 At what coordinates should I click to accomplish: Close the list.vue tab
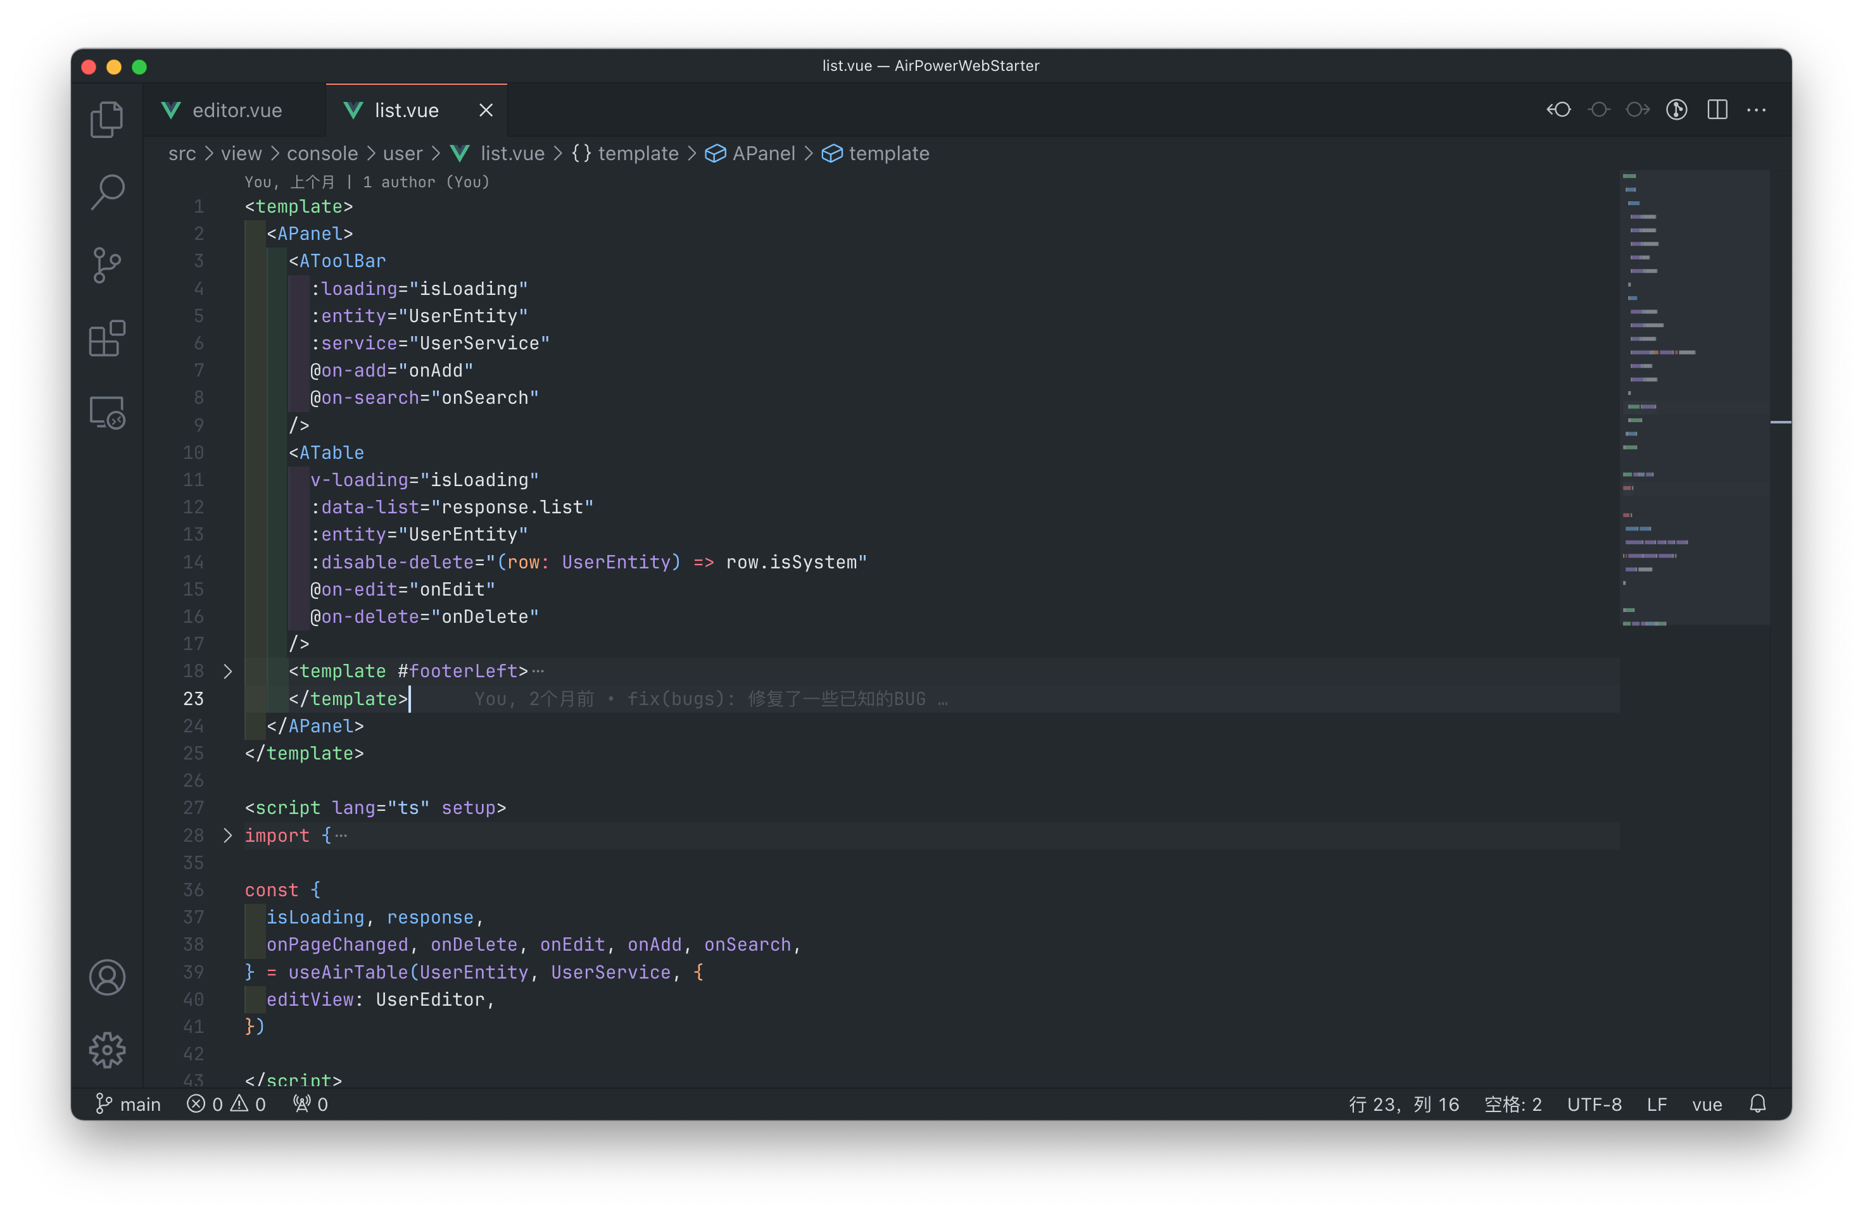tap(486, 110)
